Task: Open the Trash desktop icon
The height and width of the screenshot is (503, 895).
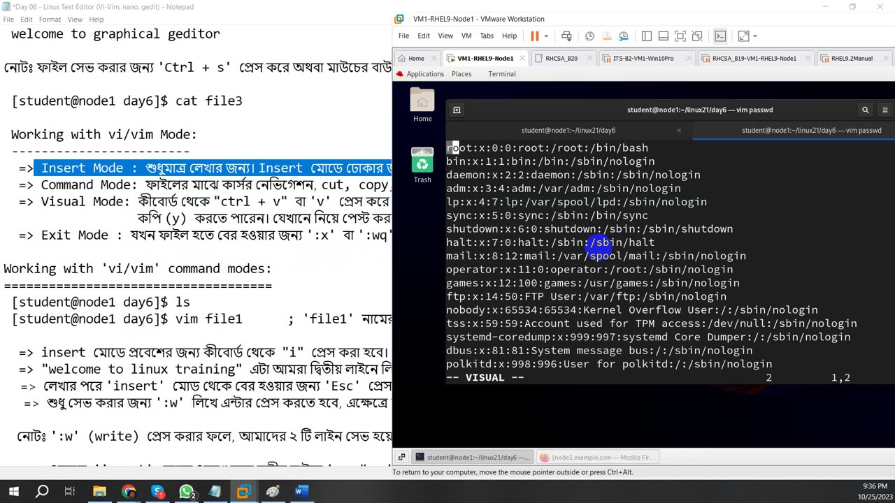Action: [x=422, y=166]
